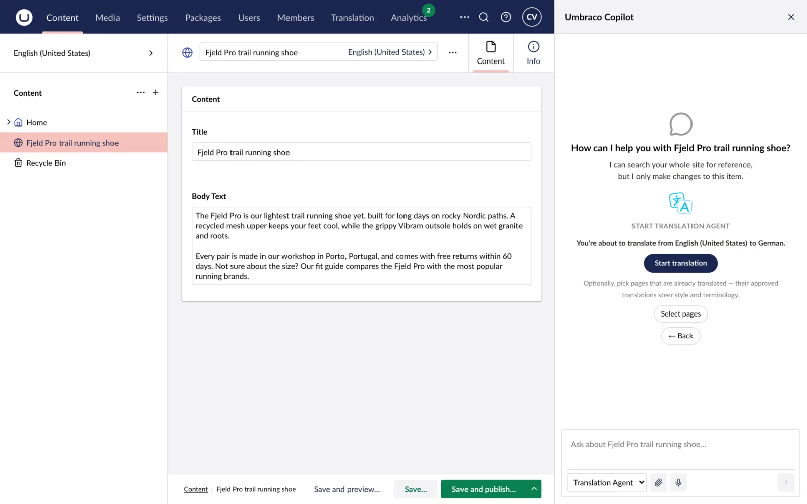
Task: Click the send message arrow button
Action: click(x=786, y=482)
